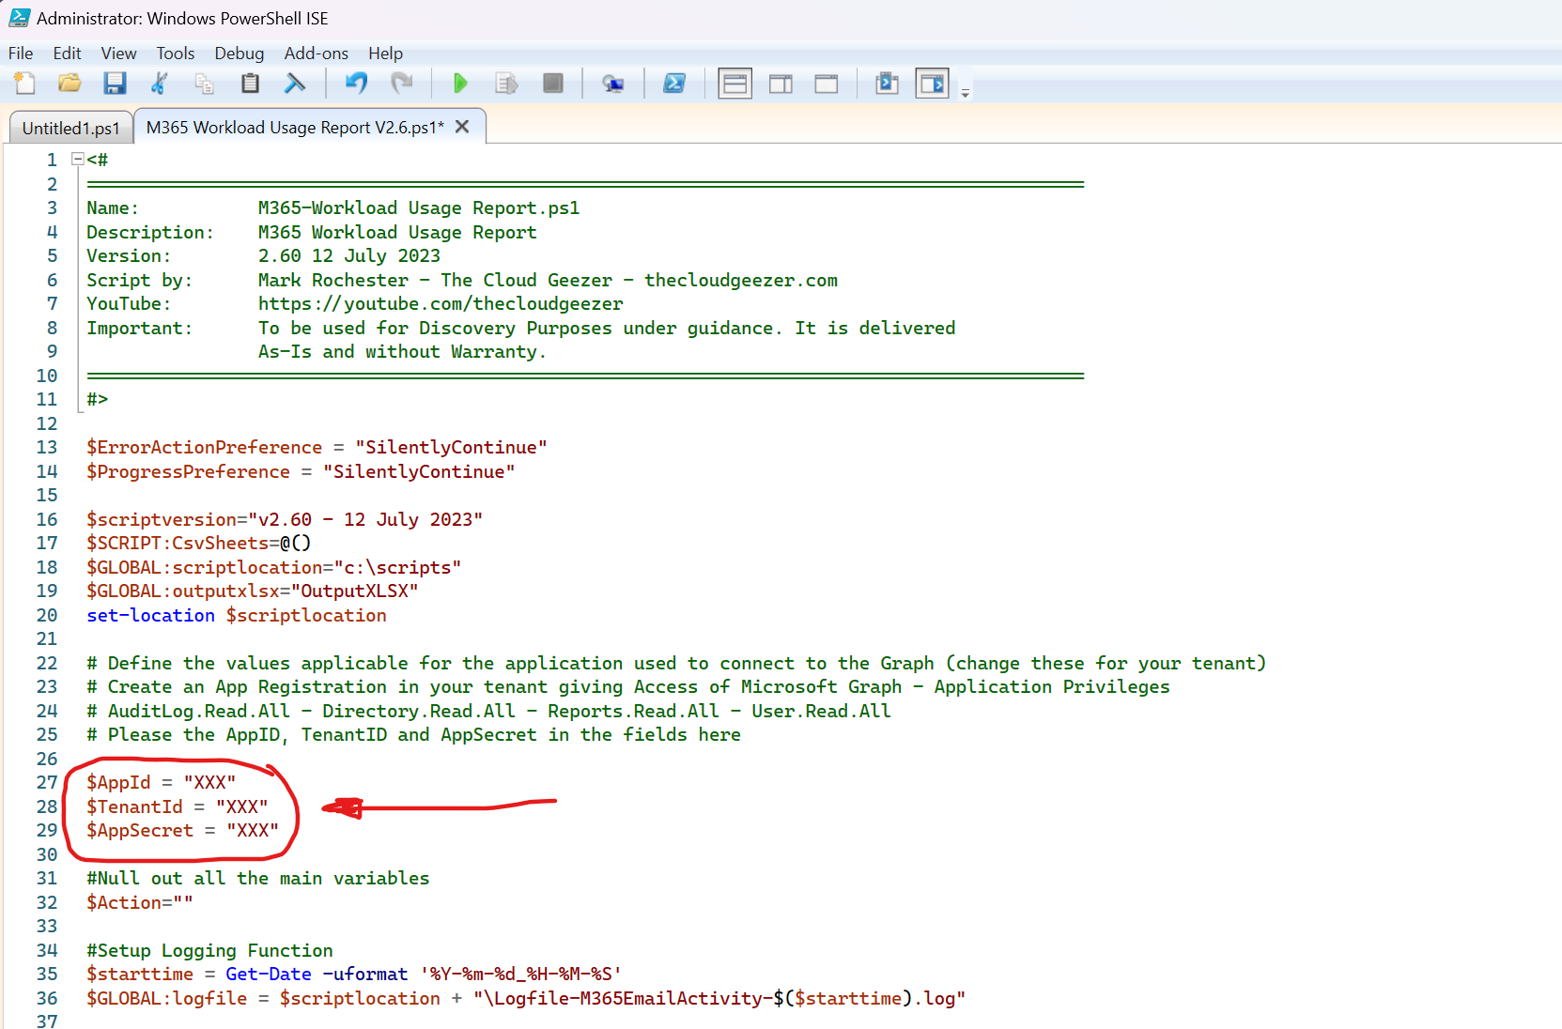Click $AppId value "XXX"

[209, 782]
